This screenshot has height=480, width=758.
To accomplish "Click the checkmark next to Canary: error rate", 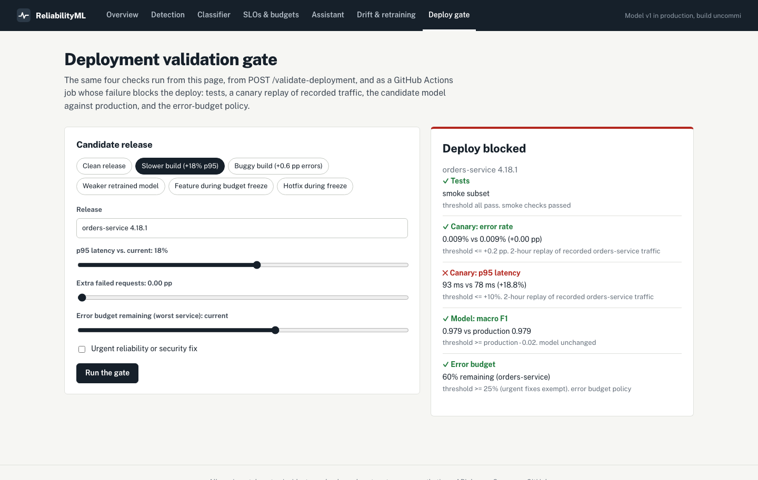I will click(x=446, y=227).
